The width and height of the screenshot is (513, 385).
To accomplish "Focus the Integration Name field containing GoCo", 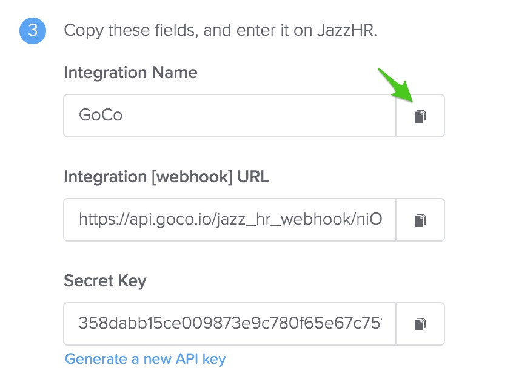I will click(x=230, y=116).
